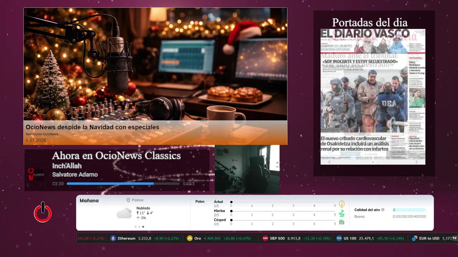Click the cloudy weather icon
This screenshot has width=458, height=257.
click(124, 213)
